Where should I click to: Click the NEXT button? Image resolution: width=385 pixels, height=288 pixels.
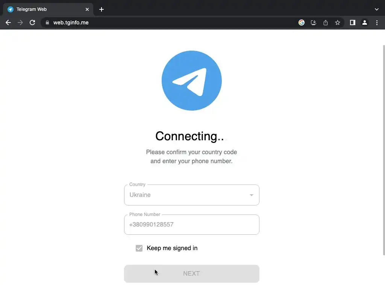click(191, 273)
